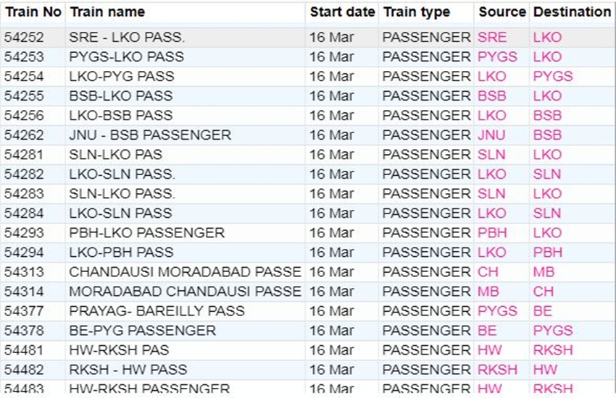This screenshot has height=398, width=616.
Task: Click BSB source link for train 54255
Action: (x=492, y=96)
